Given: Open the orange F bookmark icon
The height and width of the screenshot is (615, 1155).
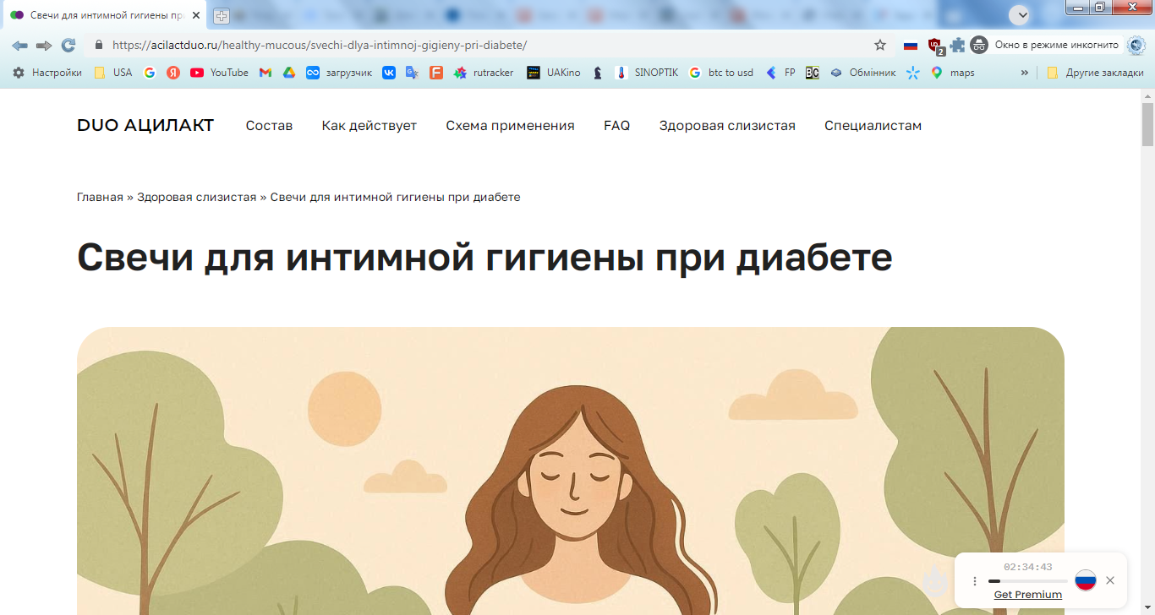Looking at the screenshot, I should [x=436, y=73].
